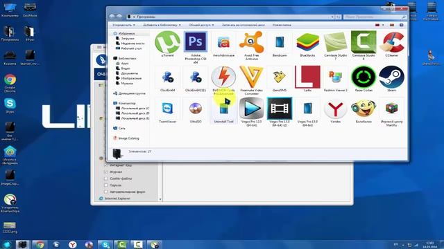Select the Yandex browser shortcut in folder
Viewport: 444px width, 249px height.
[x=335, y=109]
